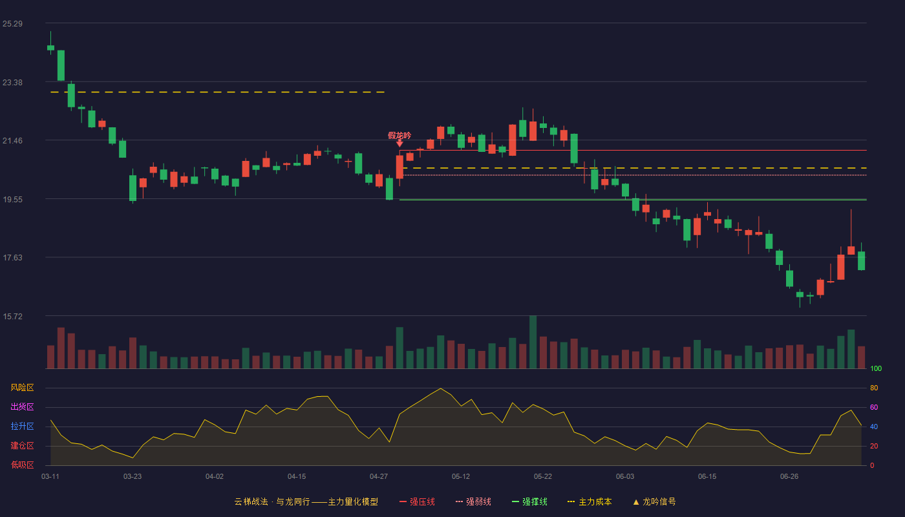The width and height of the screenshot is (905, 517).
Task: Select the 建仓区 zone label
Action: [22, 446]
